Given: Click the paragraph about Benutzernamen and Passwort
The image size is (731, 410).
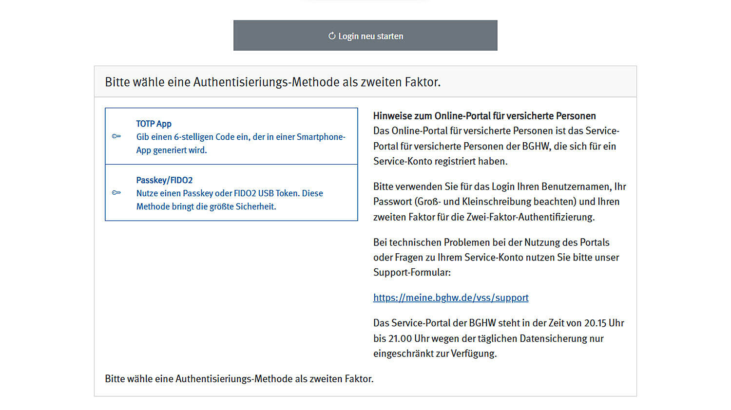Looking at the screenshot, I should (499, 202).
